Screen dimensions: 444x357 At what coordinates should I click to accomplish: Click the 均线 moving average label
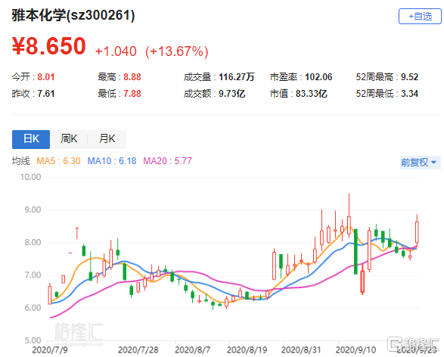pos(20,161)
